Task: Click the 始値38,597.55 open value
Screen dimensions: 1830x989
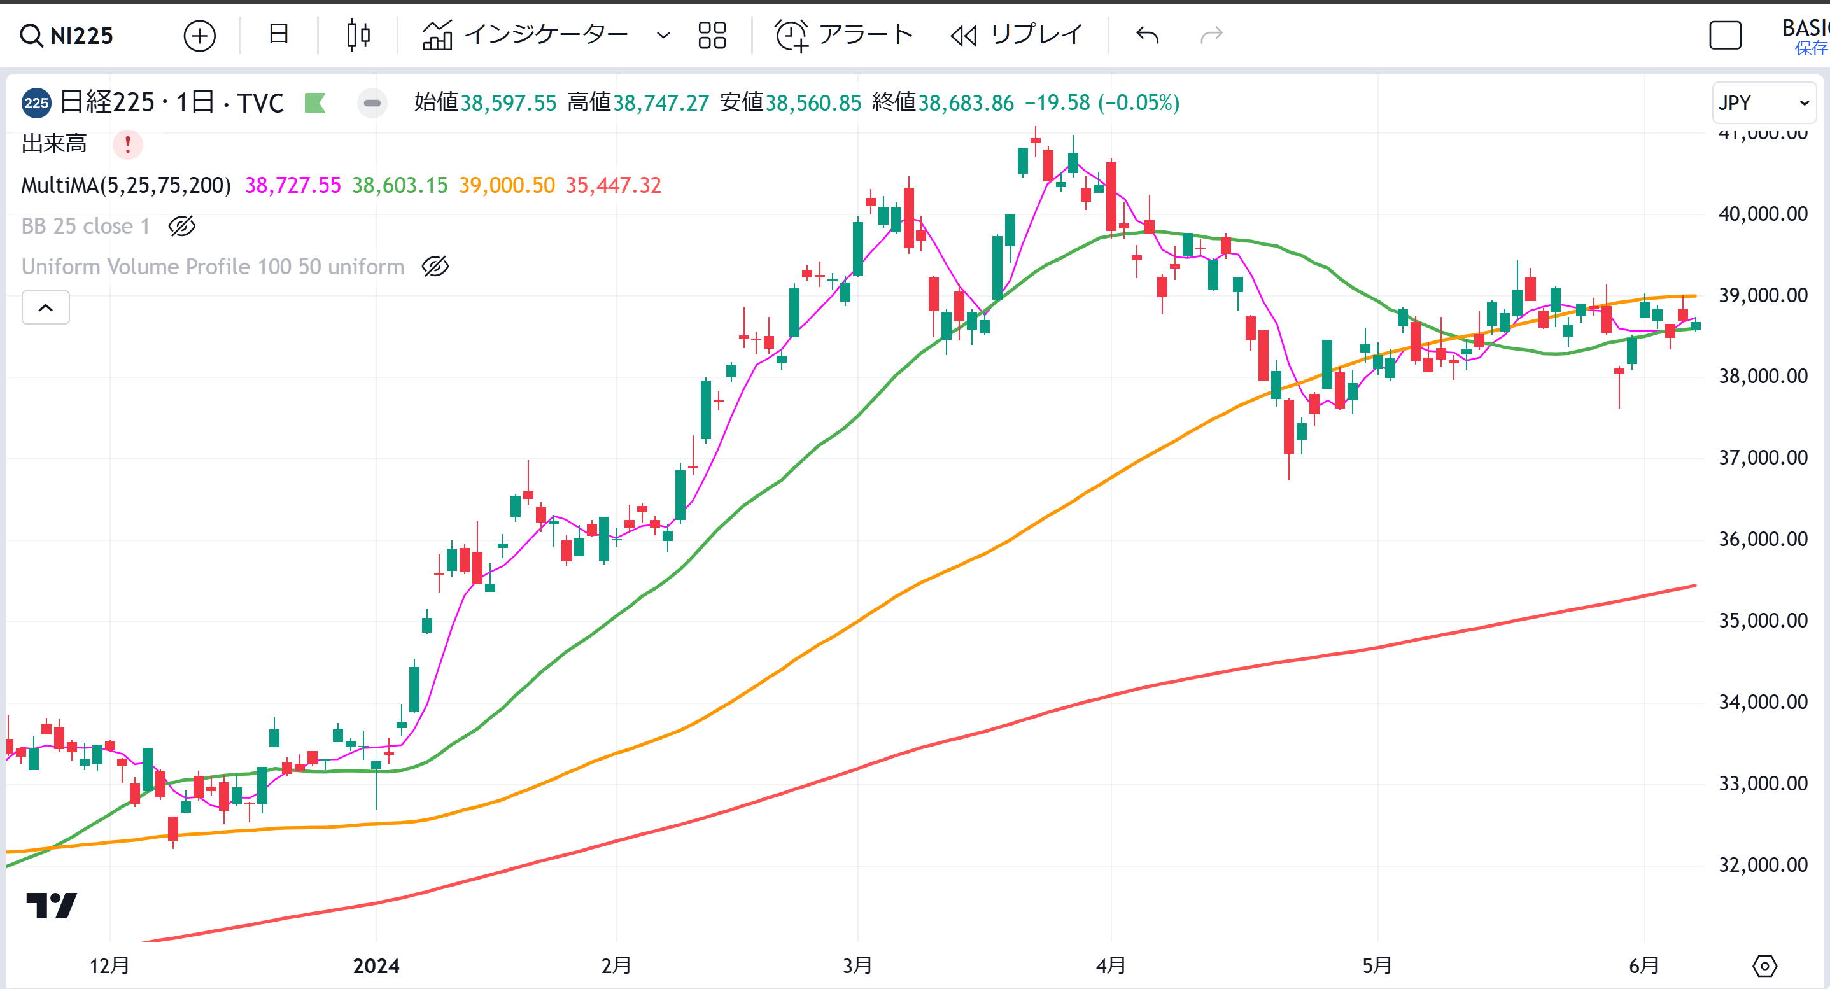Action: 485,103
